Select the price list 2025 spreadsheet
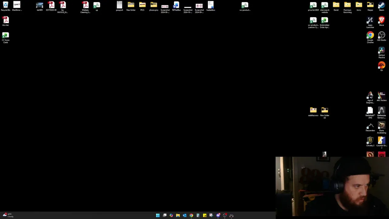Viewport: 389px width, 219px height. click(x=313, y=6)
